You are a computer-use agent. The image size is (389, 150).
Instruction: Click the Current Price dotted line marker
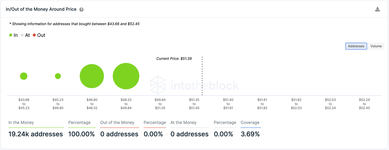pyautogui.click(x=202, y=76)
